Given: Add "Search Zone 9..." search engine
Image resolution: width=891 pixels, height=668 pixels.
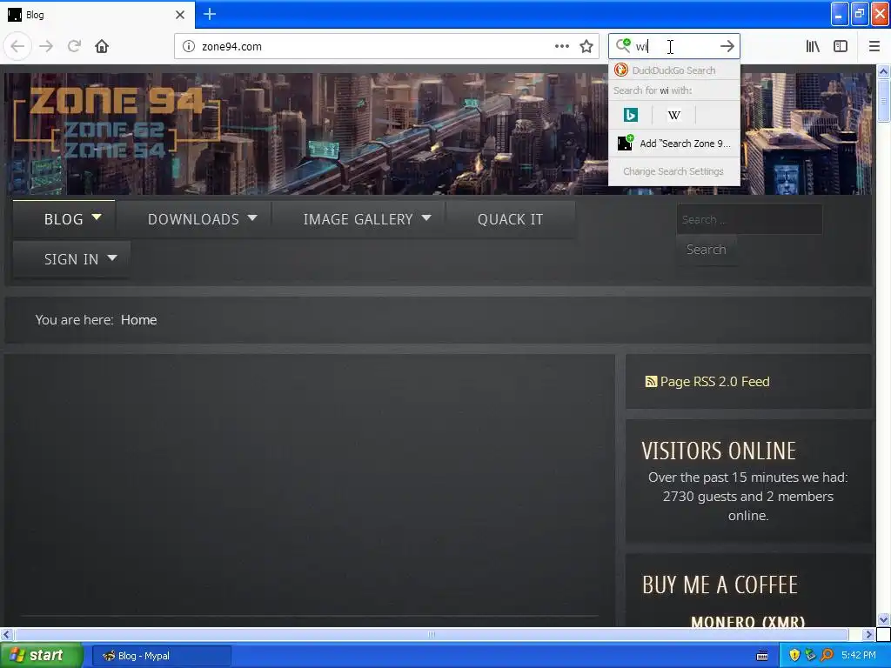Looking at the screenshot, I should point(674,144).
